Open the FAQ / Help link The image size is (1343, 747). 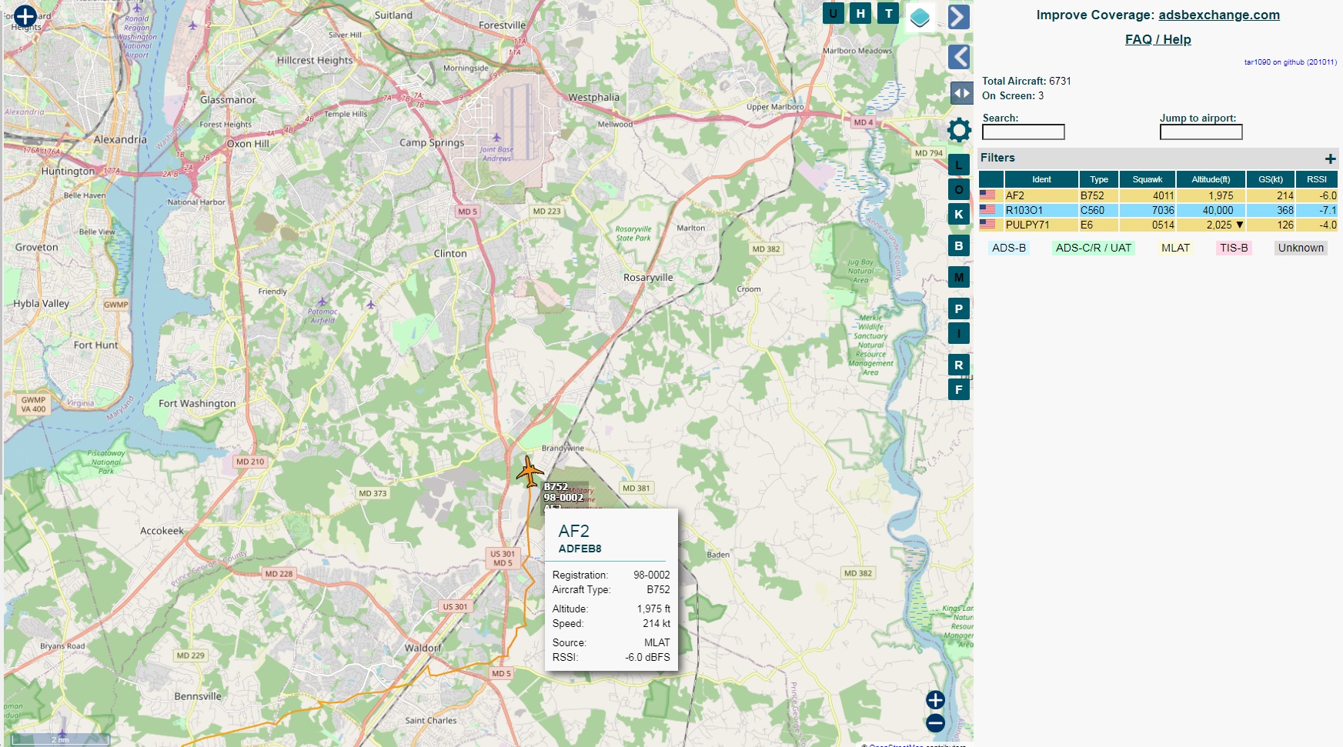coord(1158,39)
